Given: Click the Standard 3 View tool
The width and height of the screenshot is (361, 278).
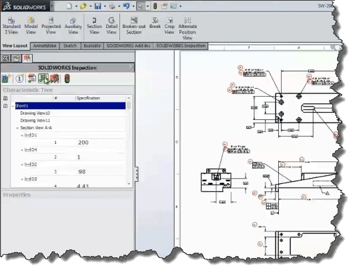Looking at the screenshot, I should 11,26.
